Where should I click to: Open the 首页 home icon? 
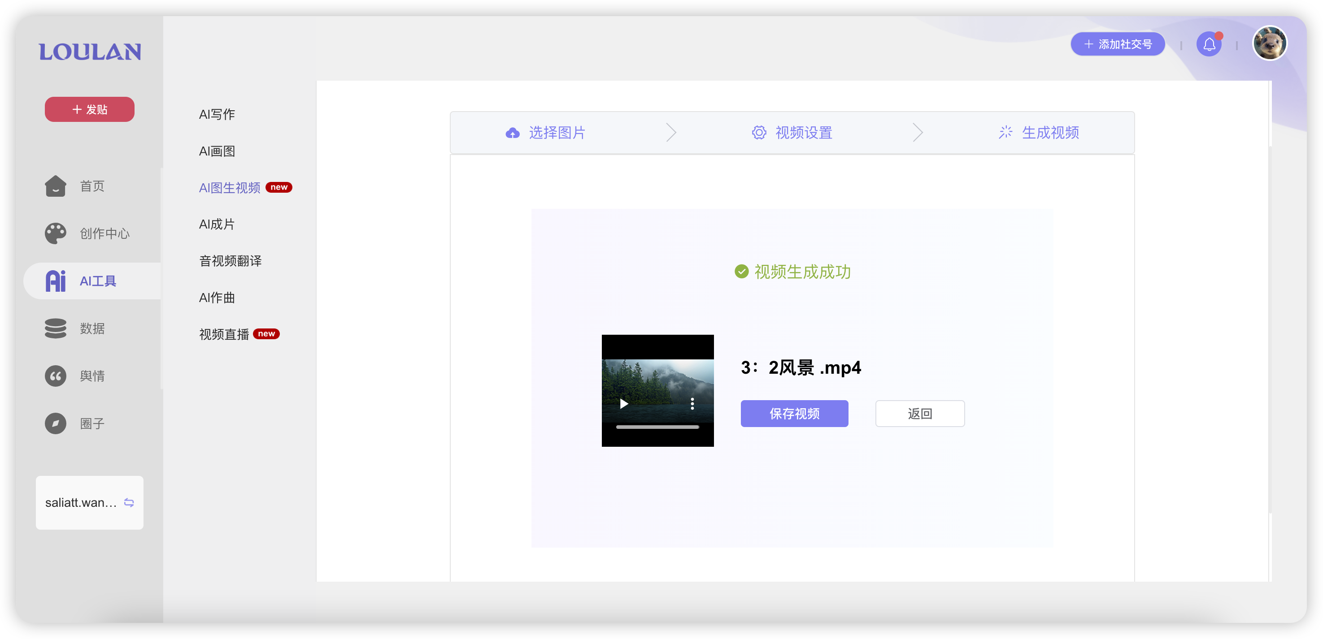[x=56, y=186]
